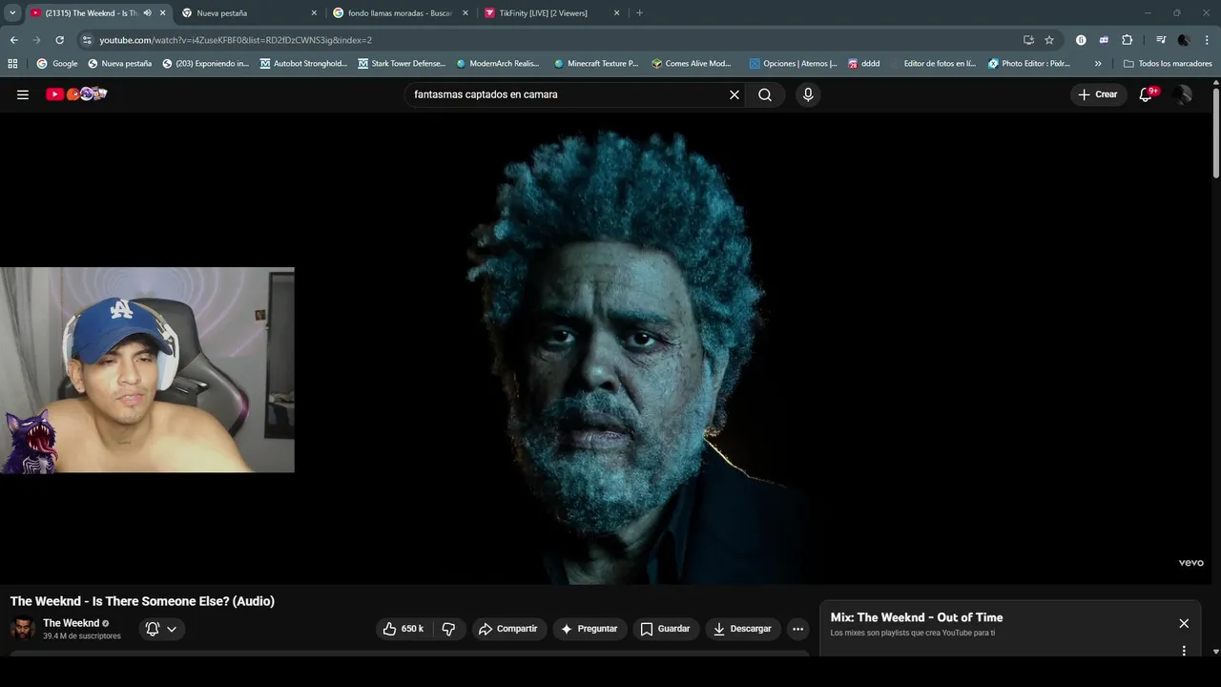
Task: Close the Nueva pestaña tab
Action: click(x=314, y=13)
